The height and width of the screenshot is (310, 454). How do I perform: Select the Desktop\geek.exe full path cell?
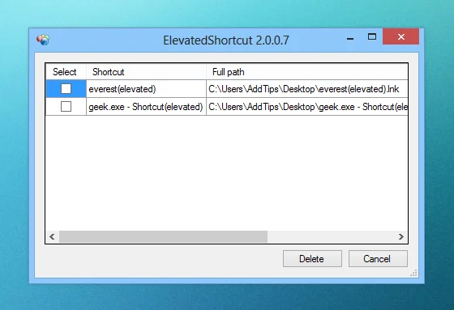tap(307, 107)
